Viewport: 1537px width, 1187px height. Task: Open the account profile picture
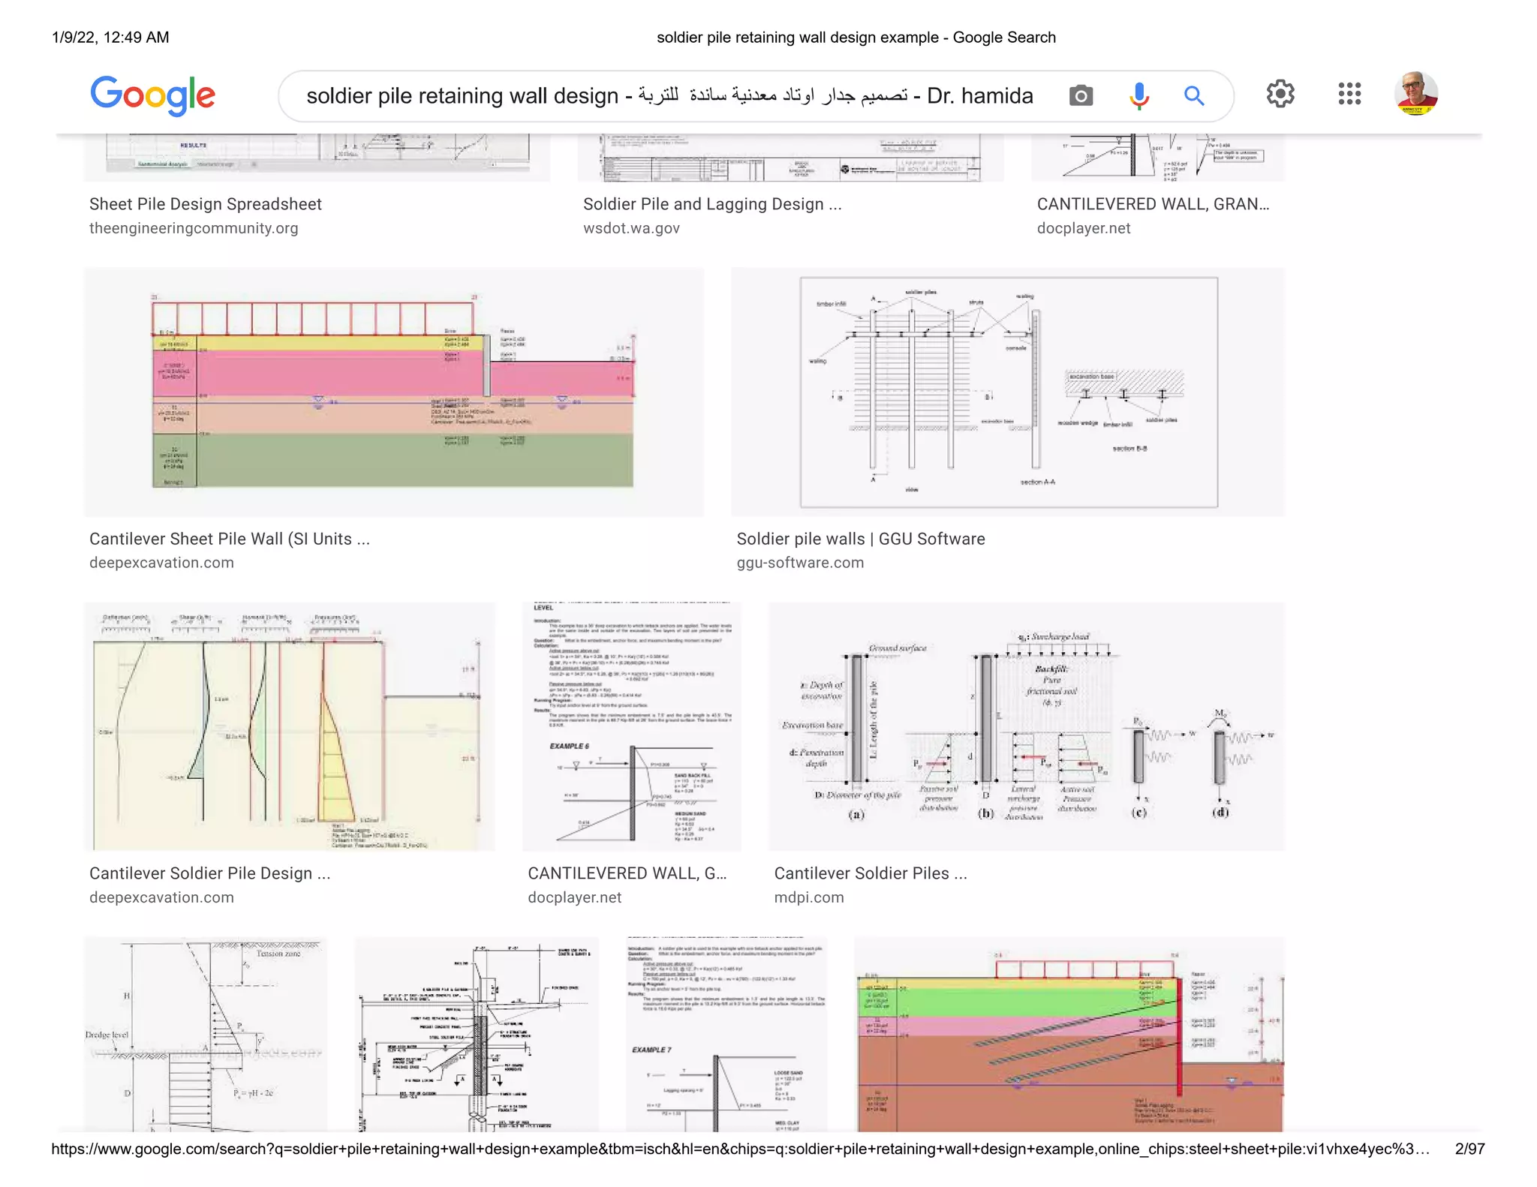point(1415,94)
